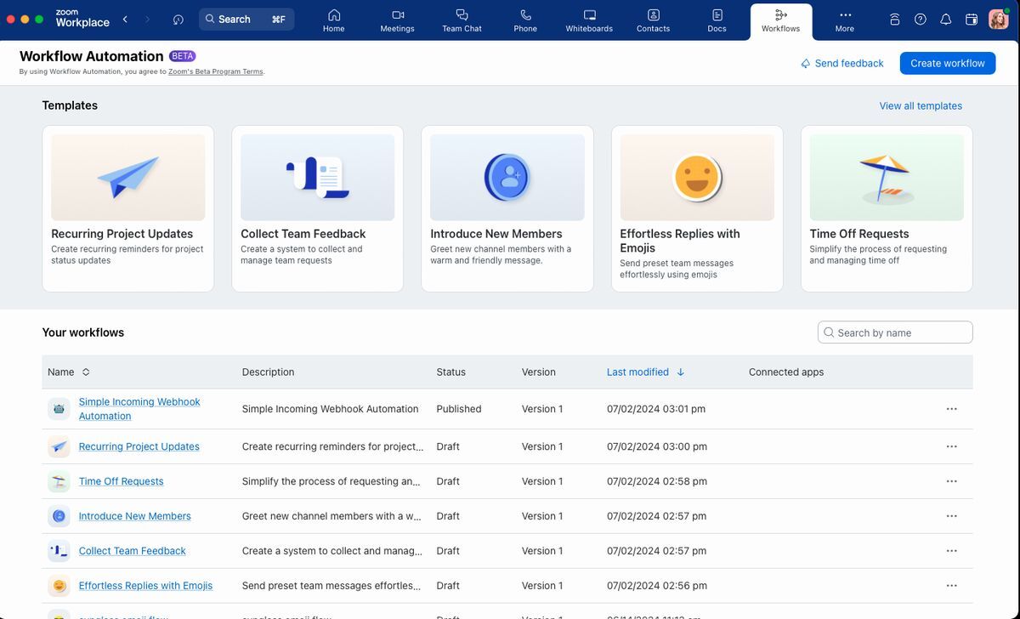Click the Simple Incoming Webhook Automation description

[331, 409]
